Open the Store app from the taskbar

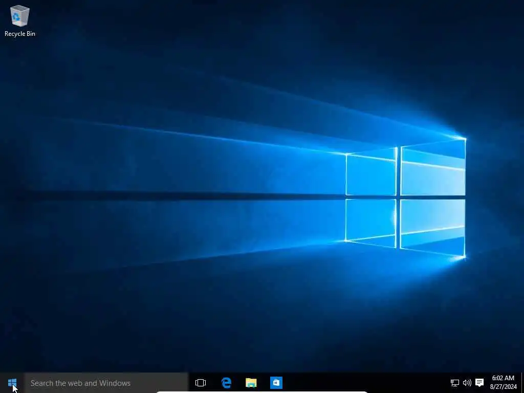tap(276, 383)
